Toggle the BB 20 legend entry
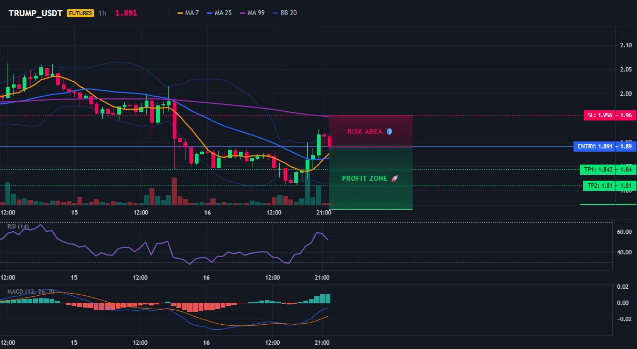The image size is (637, 349). coord(285,13)
